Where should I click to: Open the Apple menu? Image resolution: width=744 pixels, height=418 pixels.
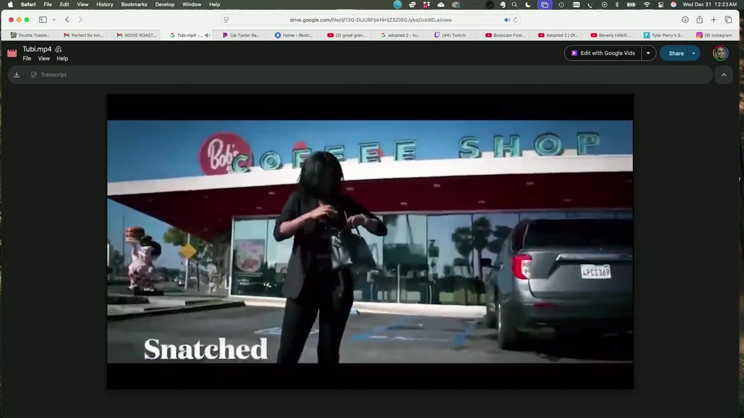10,5
